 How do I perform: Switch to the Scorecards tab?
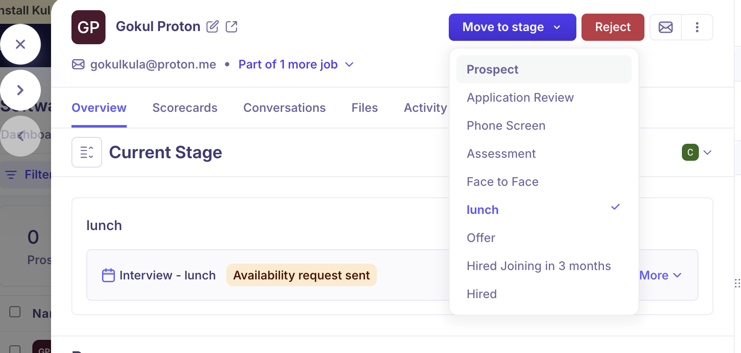(185, 108)
